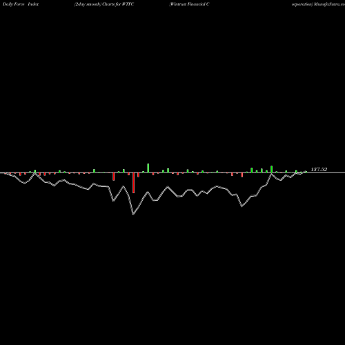The width and height of the screenshot is (345, 345).
Task: Click the '(2day smooth) Charts for WTFC' text
Action: (x=104, y=4)
